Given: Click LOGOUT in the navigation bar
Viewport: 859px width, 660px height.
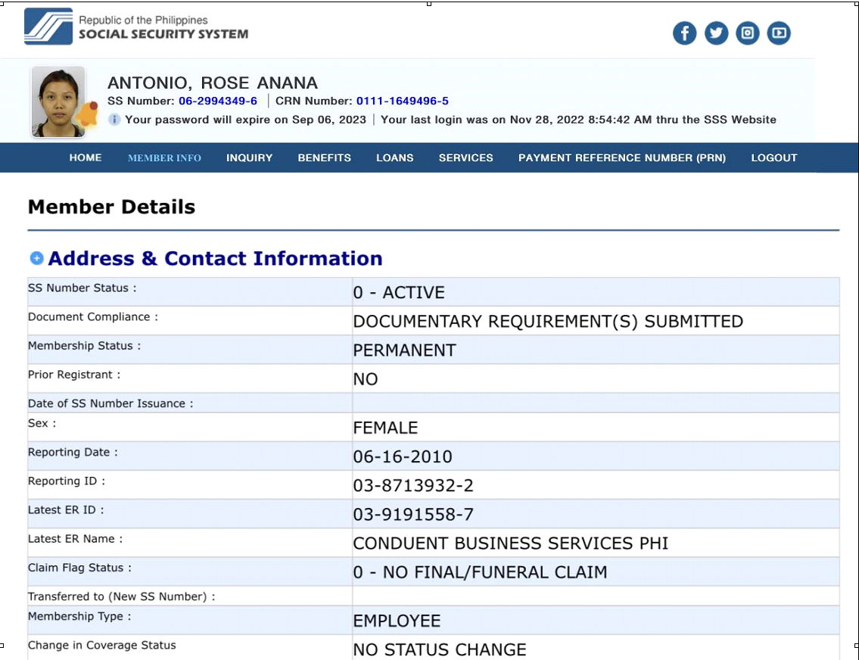Looking at the screenshot, I should pyautogui.click(x=773, y=158).
